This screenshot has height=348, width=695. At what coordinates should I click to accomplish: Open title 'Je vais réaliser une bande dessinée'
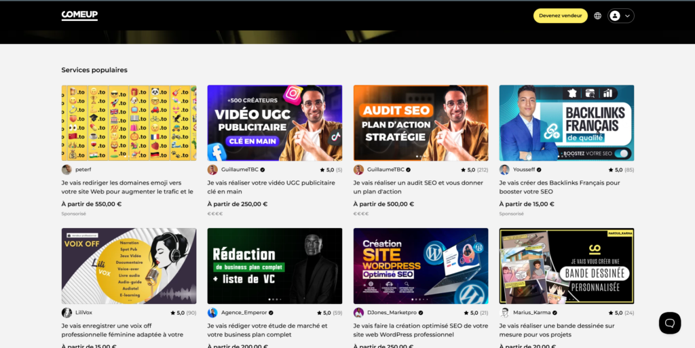(x=557, y=330)
